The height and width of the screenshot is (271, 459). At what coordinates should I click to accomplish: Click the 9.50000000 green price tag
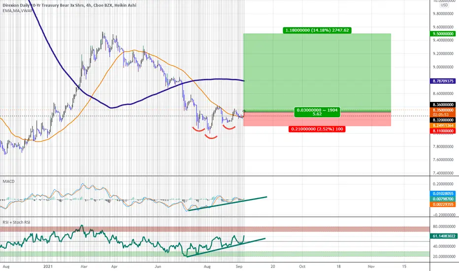[x=443, y=34]
